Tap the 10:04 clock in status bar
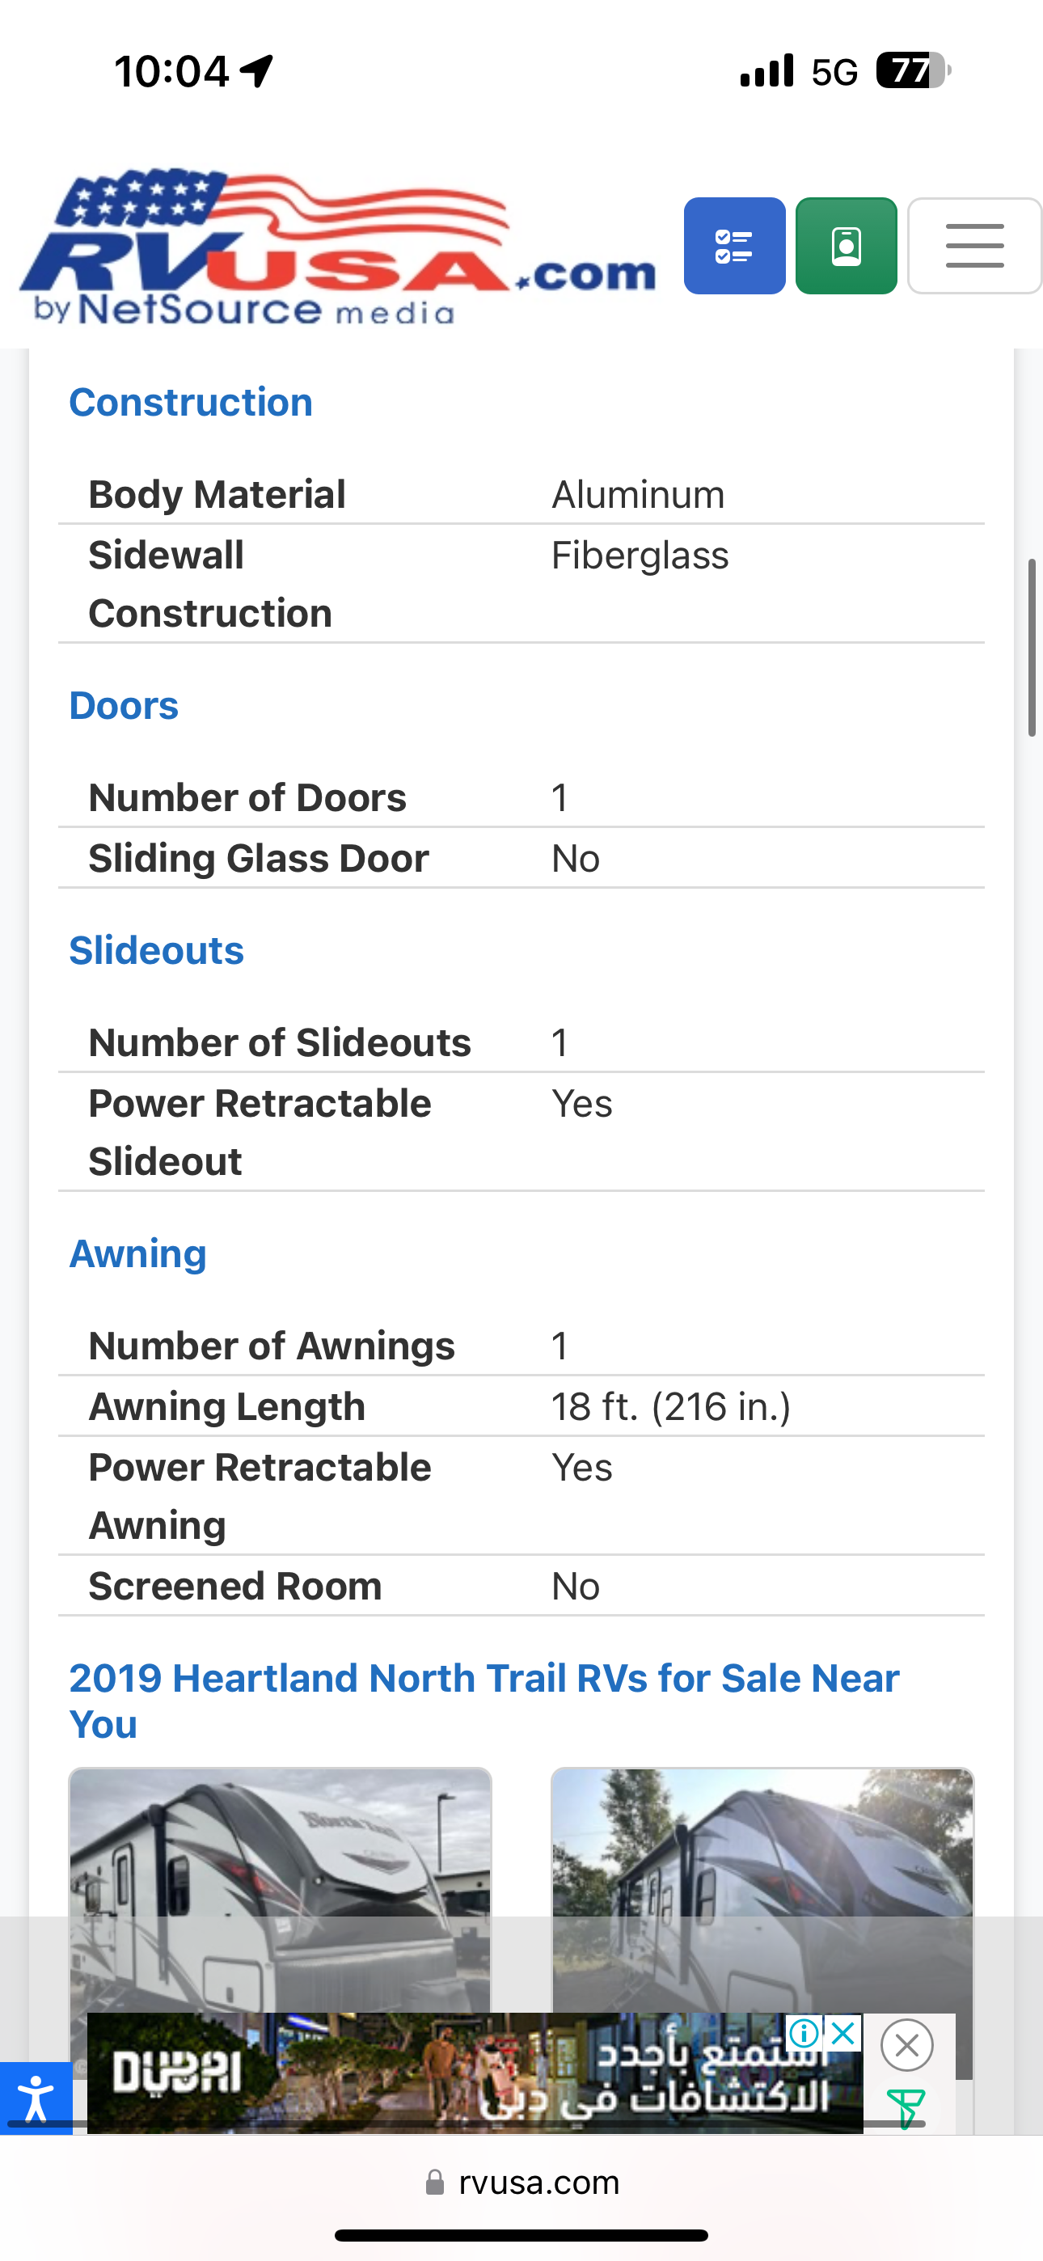The width and height of the screenshot is (1043, 2261). 172,71
